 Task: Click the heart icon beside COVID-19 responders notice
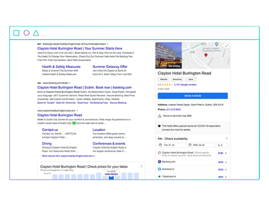coord(159,126)
